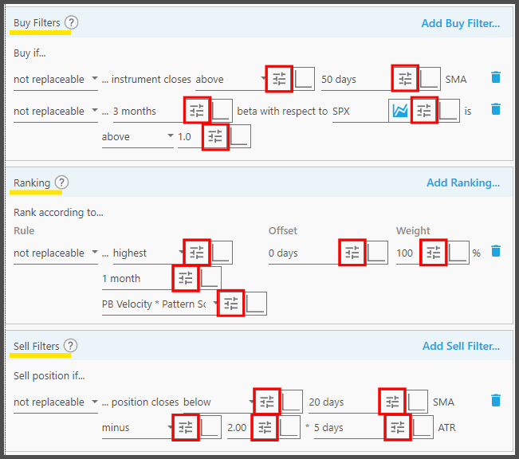Open 'not replaceable' dropdown in 3 months beta row
The image size is (519, 459).
pos(56,112)
